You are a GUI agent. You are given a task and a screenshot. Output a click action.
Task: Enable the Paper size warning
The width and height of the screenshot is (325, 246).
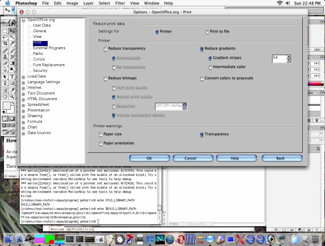point(101,135)
